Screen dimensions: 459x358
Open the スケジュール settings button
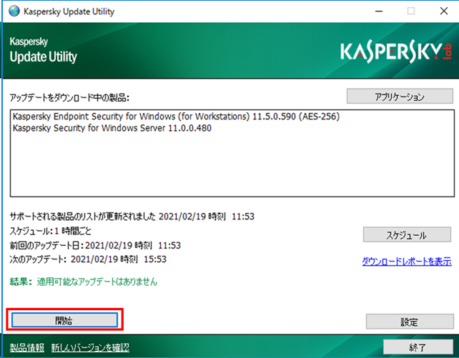(x=407, y=234)
